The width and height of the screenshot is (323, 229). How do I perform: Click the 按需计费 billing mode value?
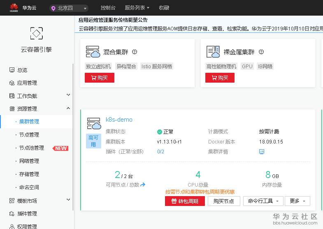click(269, 132)
